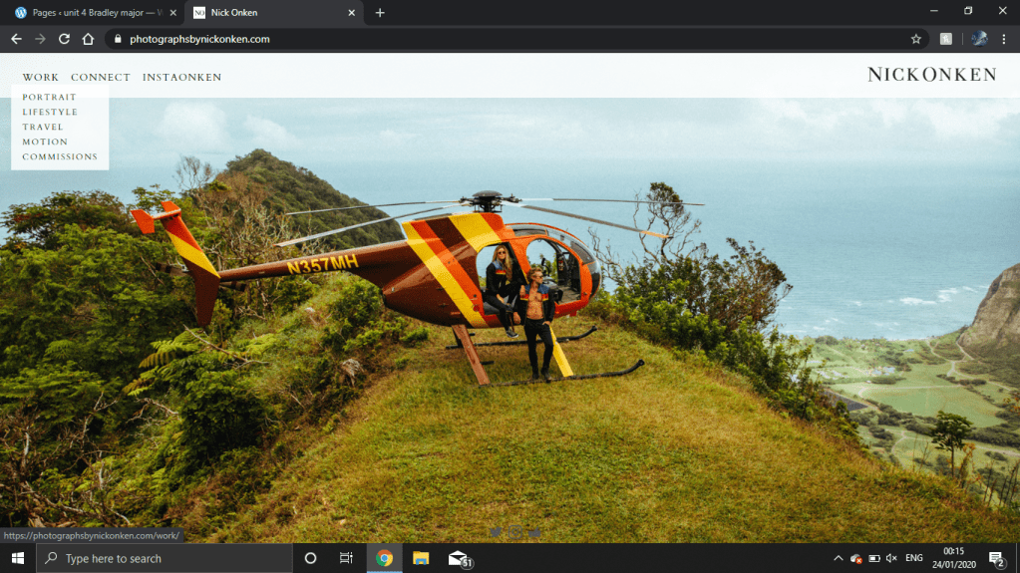Open the Instagram icon below the helicopter
Viewport: 1020px width, 573px height.
click(515, 533)
